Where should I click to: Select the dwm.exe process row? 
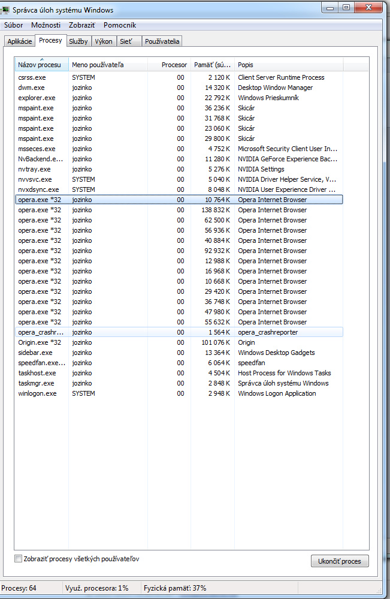point(179,88)
